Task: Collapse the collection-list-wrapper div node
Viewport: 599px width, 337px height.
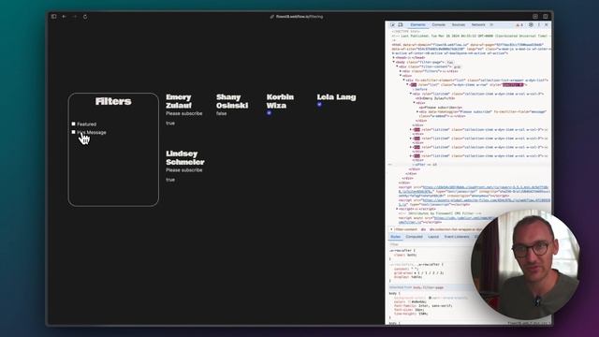Action: 403,81
